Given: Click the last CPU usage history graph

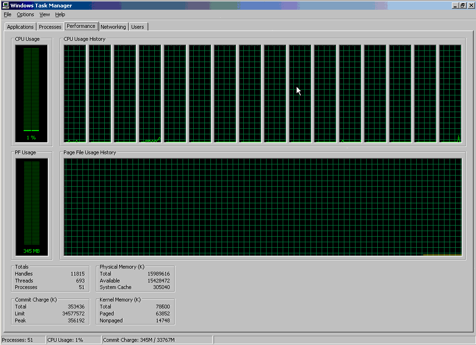Looking at the screenshot, I should 450,94.
